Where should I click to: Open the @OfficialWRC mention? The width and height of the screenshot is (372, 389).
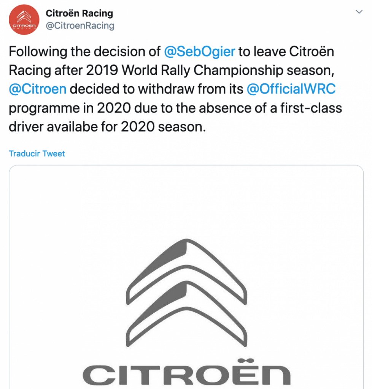click(291, 89)
